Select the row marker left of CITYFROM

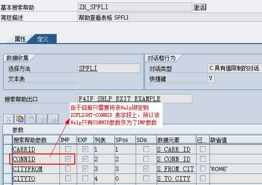click(x=8, y=169)
